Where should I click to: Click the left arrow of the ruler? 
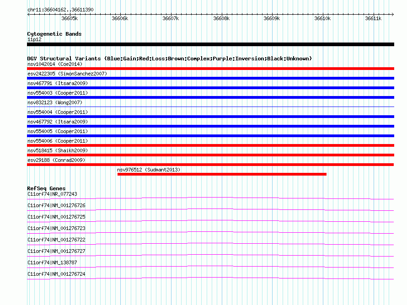pos(28,15)
